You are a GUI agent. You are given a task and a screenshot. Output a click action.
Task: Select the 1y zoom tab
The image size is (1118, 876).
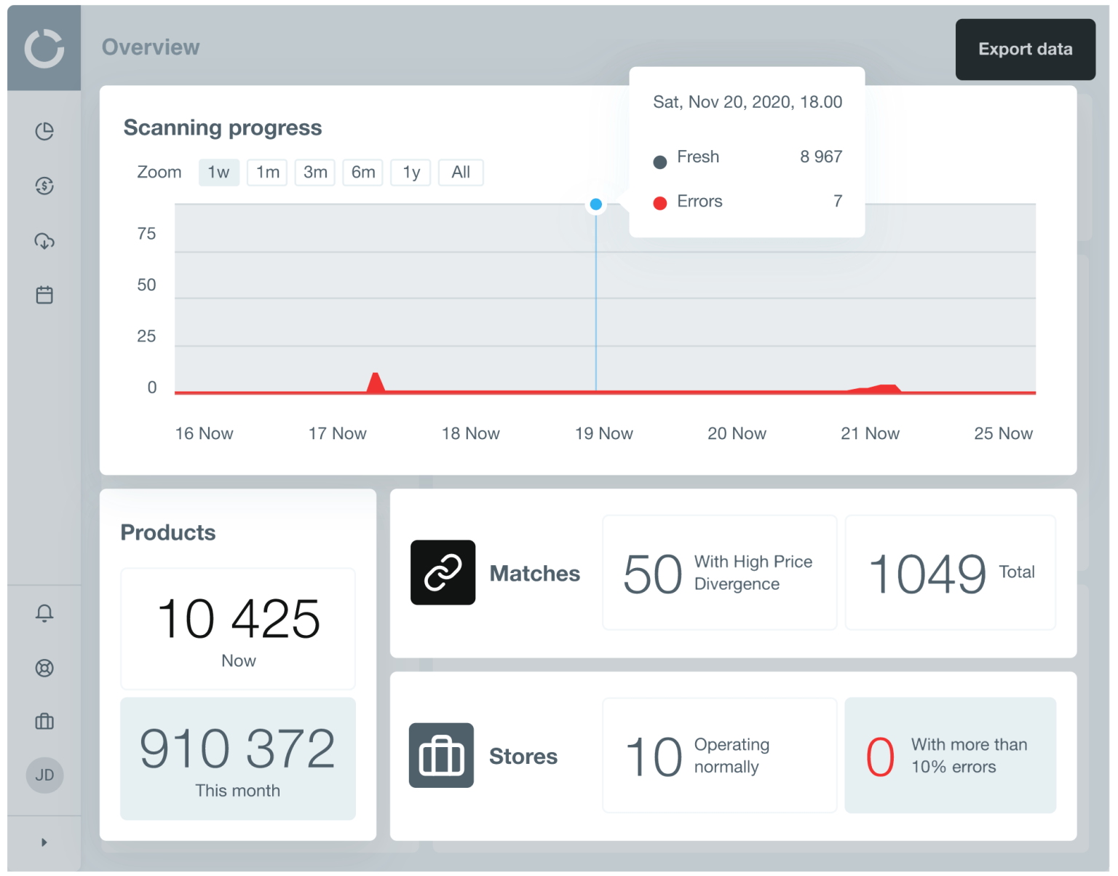[411, 172]
